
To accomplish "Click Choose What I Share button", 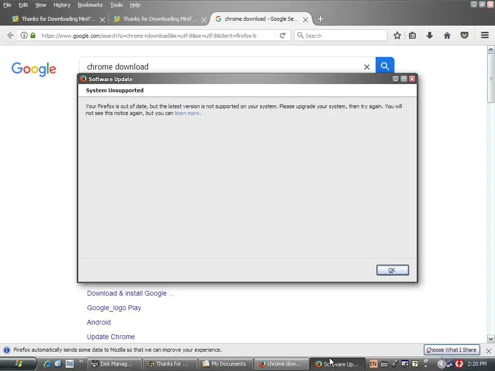I will [x=451, y=350].
